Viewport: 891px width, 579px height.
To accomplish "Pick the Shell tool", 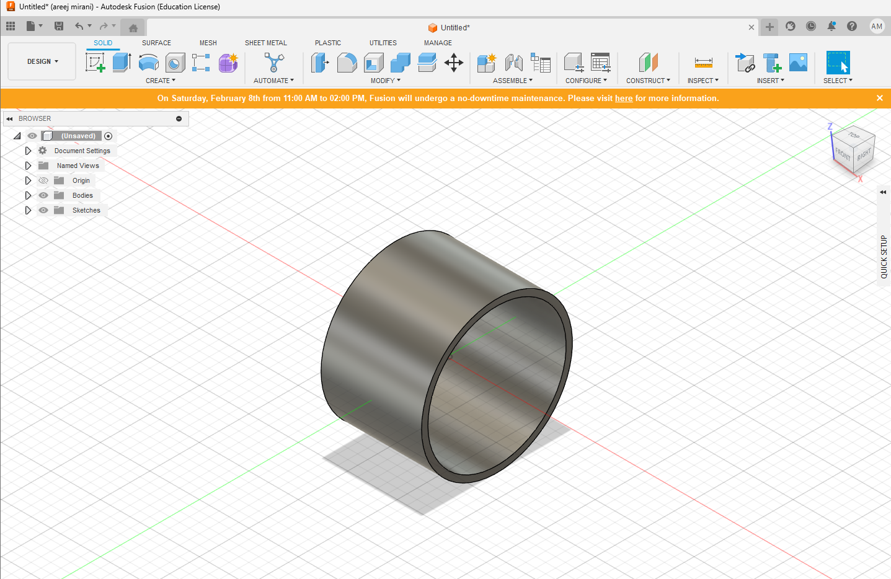I will [373, 62].
